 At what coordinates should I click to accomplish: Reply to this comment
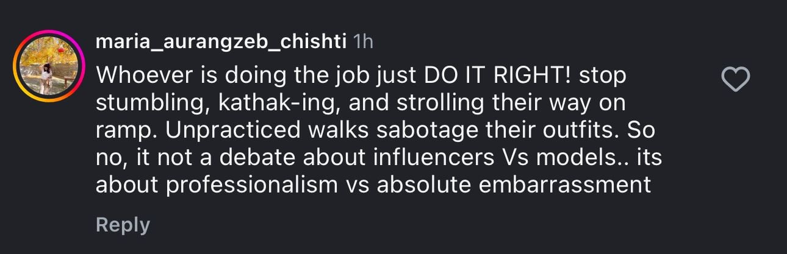click(x=123, y=225)
